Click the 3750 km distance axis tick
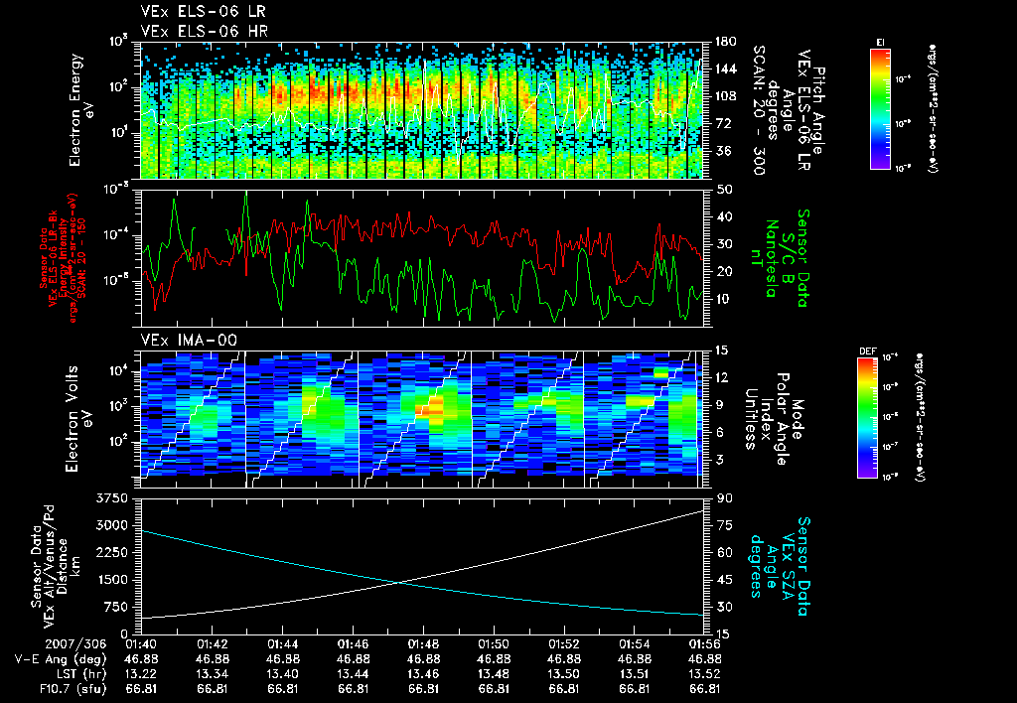Viewport: 1017px width, 703px height. (x=112, y=498)
